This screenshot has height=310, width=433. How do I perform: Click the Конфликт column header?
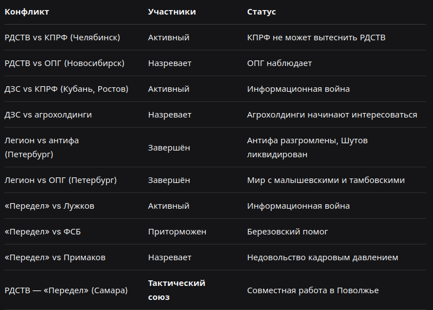point(27,12)
